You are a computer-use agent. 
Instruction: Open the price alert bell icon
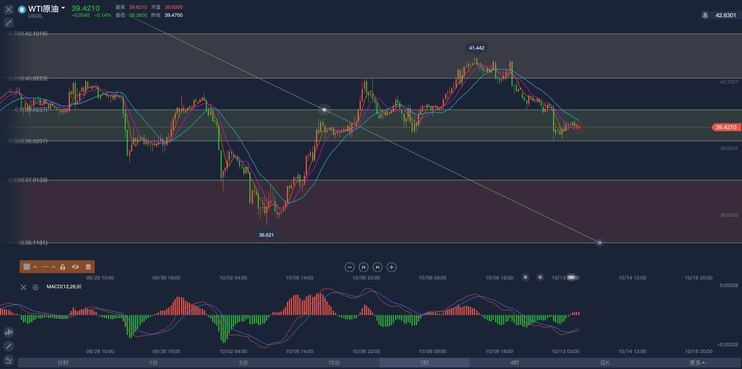click(x=705, y=15)
